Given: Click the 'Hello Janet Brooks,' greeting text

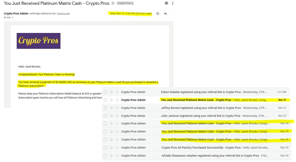Looking at the screenshot, I should (x=29, y=67).
